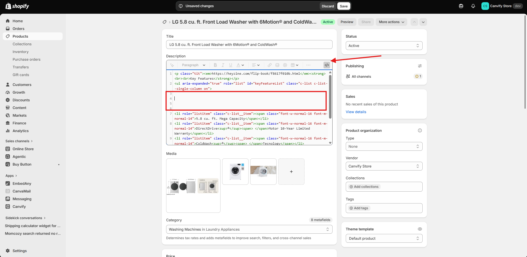Click the Growth icon
527x257 pixels.
[8, 92]
